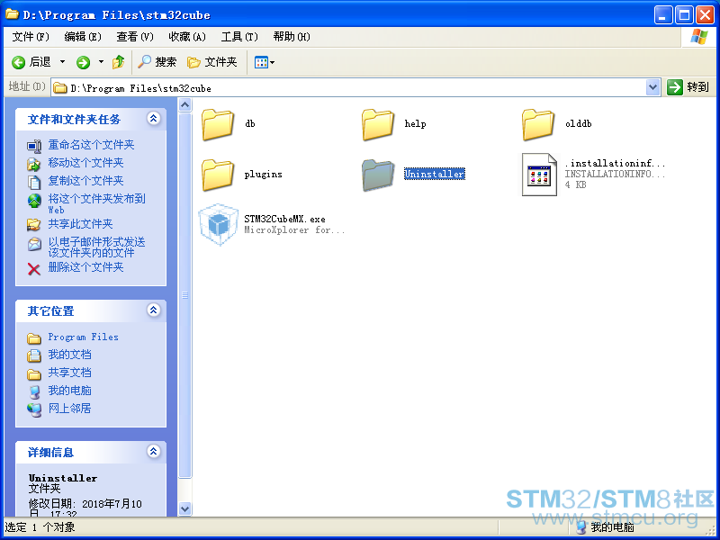Click the STM32CubeMX.exe cube icon
The image size is (720, 540).
[219, 225]
